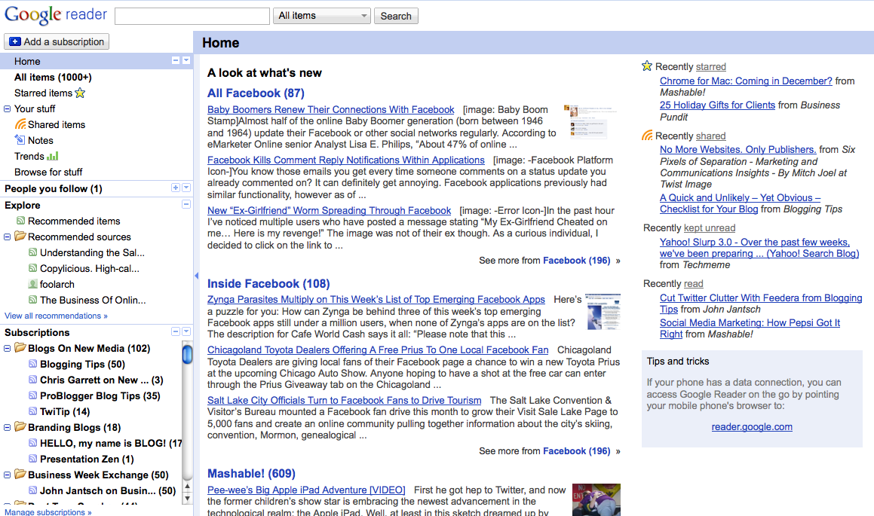Open the All items search filter dropdown
874x516 pixels.
point(322,15)
